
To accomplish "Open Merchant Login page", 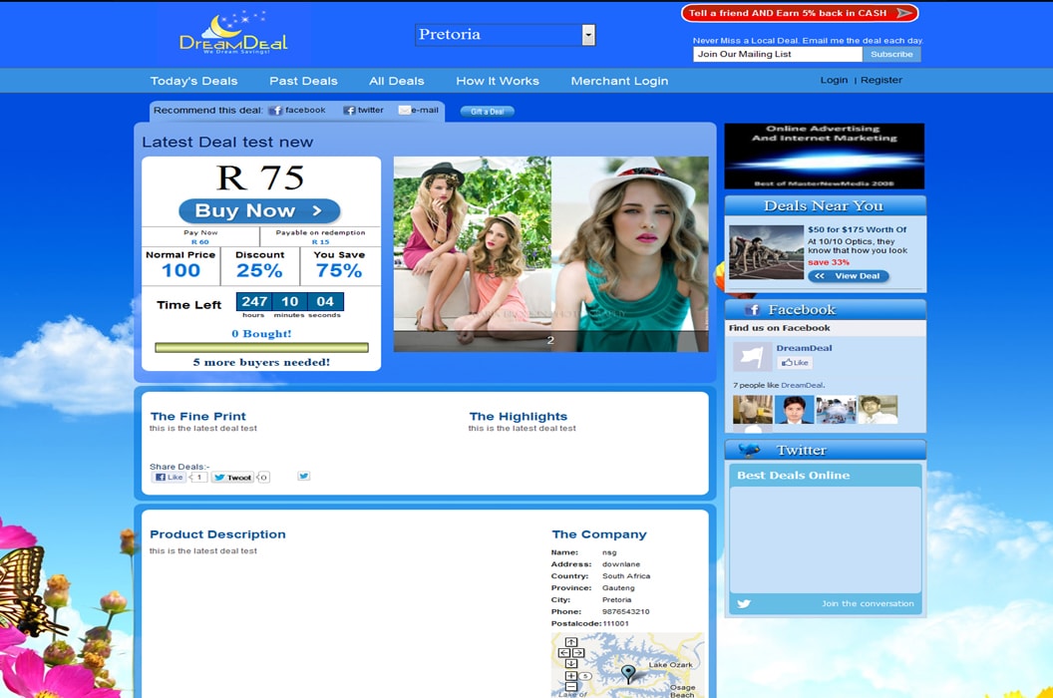I will (619, 81).
